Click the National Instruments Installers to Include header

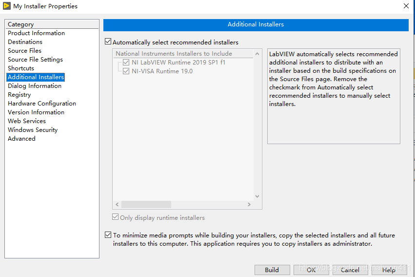pos(183,54)
